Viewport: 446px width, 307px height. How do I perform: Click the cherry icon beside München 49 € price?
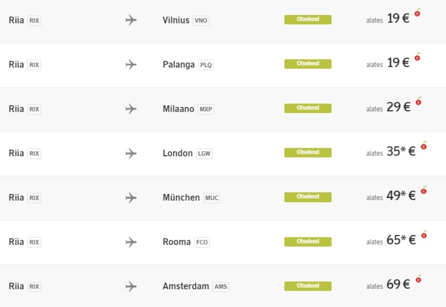[423, 190]
